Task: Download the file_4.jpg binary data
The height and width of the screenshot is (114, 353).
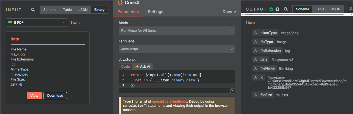Action: (x=55, y=96)
